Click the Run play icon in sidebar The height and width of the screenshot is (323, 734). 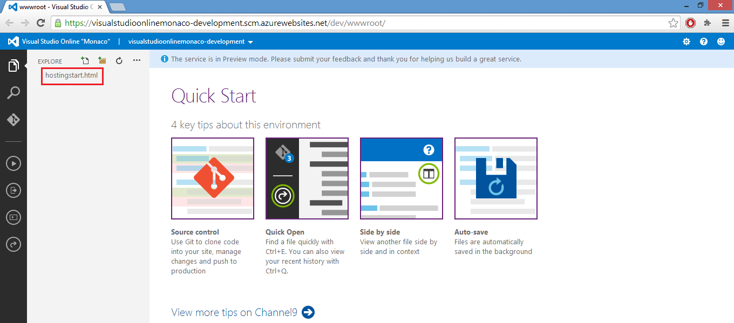click(x=13, y=163)
